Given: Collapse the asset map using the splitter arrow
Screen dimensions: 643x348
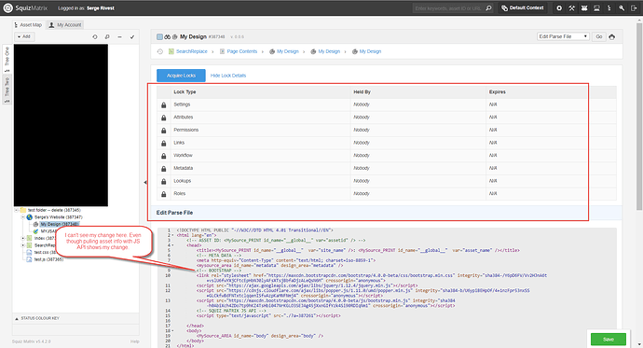Looking at the screenshot, I should pos(145,182).
